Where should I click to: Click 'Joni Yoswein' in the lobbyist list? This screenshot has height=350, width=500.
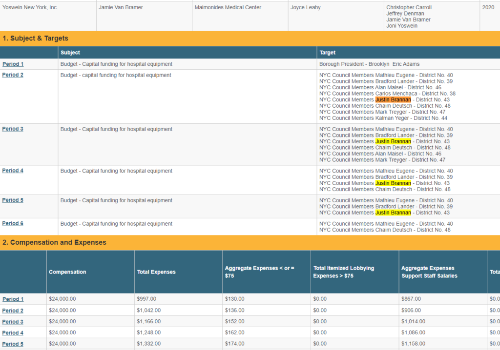402,26
